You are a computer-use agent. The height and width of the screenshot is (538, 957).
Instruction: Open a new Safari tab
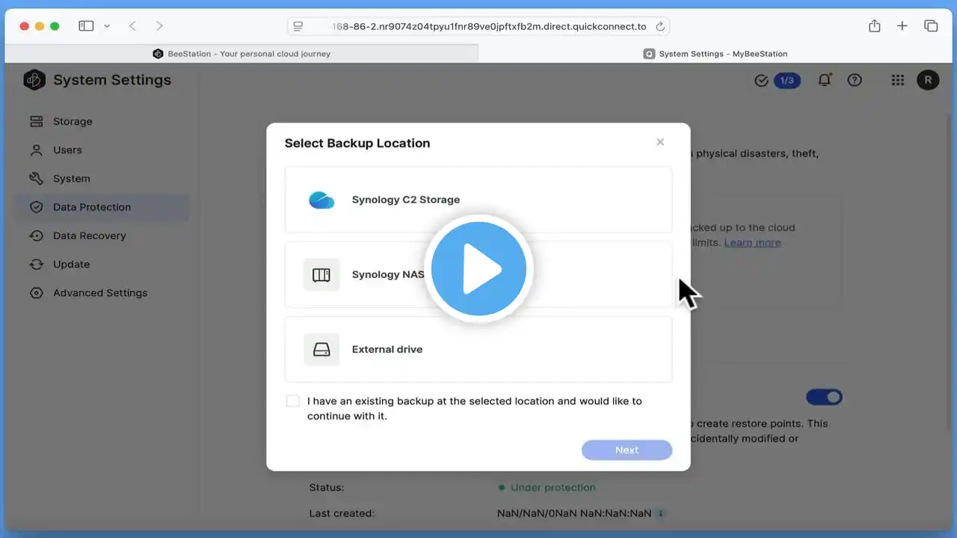[902, 26]
